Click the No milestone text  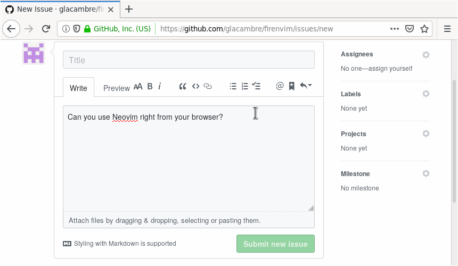click(x=360, y=188)
